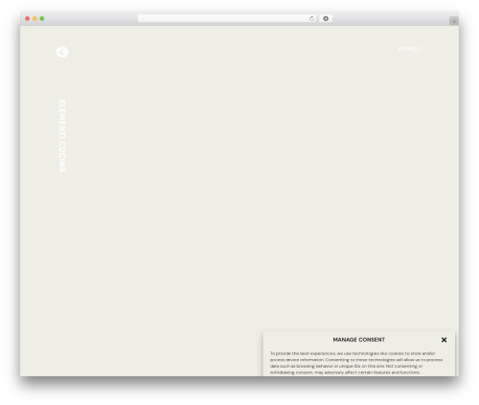
Task: Open a new tab with plus button
Action: [454, 21]
